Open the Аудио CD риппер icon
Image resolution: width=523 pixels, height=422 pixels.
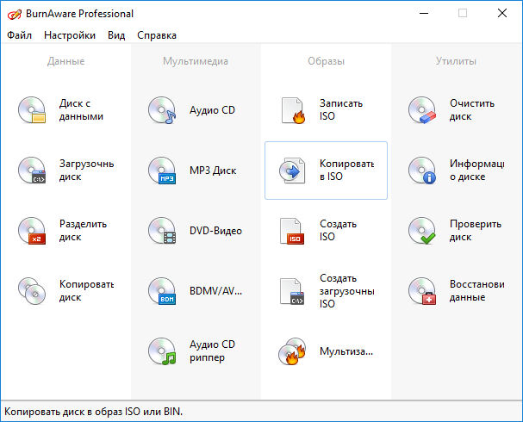(161, 351)
